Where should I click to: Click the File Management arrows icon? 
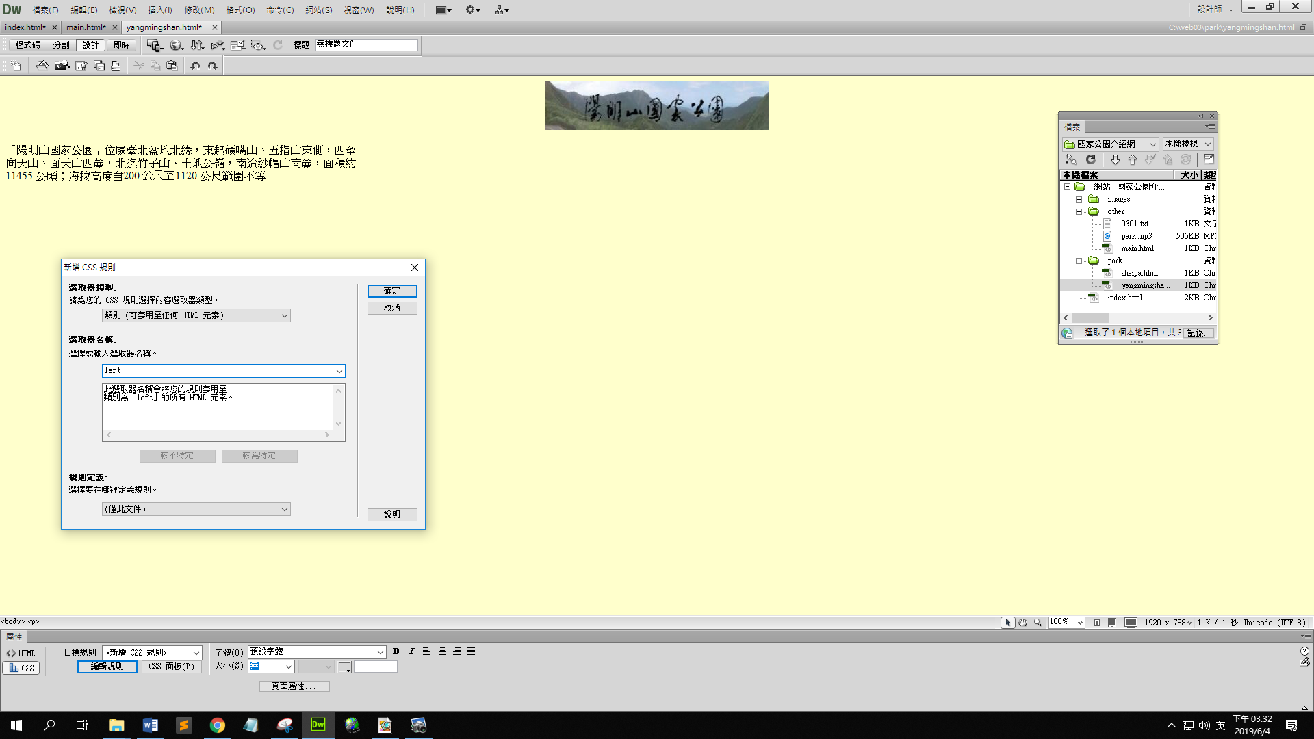[197, 45]
